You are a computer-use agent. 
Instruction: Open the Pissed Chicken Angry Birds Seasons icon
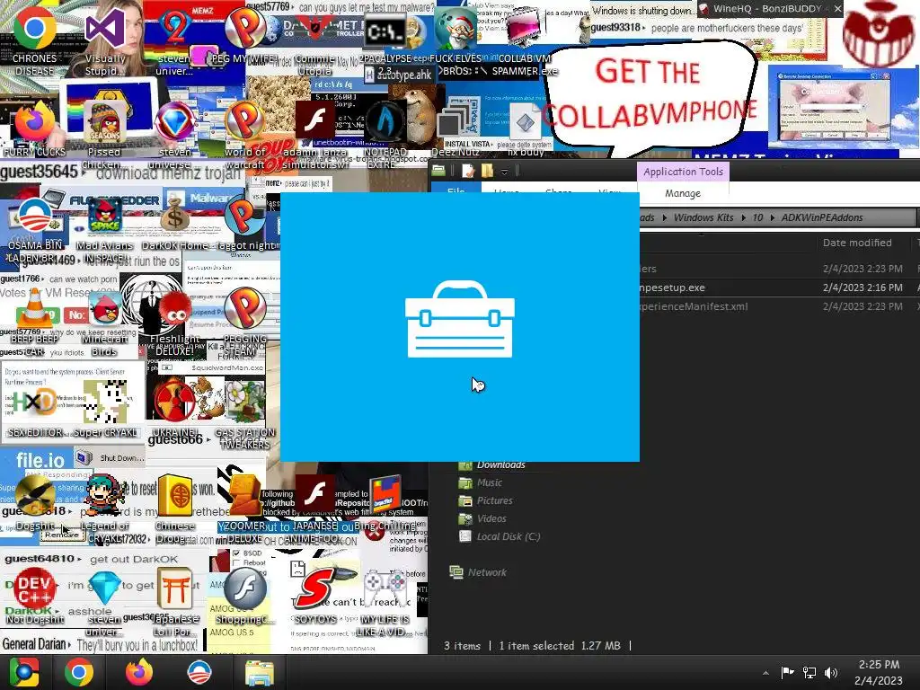104,134
